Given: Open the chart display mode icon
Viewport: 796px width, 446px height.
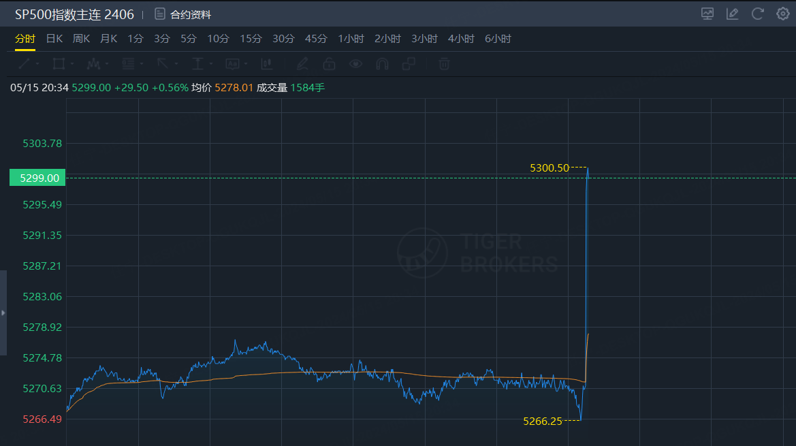Looking at the screenshot, I should tap(707, 14).
